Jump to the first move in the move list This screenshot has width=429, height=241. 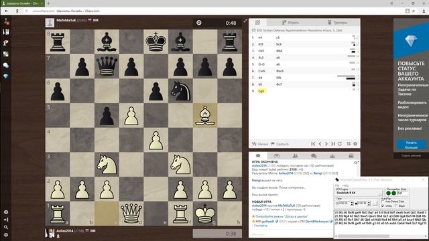pos(313,144)
